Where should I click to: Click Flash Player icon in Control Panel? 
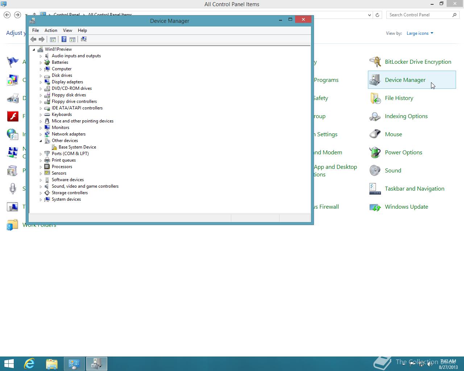(x=13, y=116)
